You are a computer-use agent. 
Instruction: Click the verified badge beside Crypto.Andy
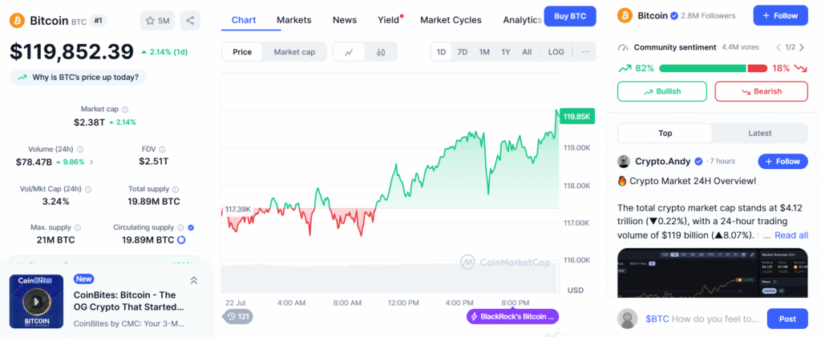[x=698, y=162]
